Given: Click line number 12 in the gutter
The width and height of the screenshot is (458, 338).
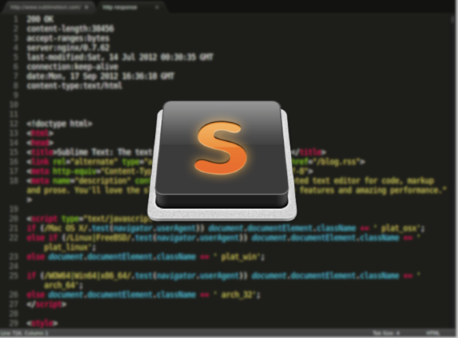Looking at the screenshot, I should click(x=14, y=124).
